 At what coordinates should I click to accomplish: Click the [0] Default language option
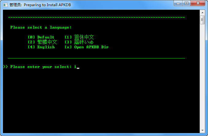pyautogui.click(x=41, y=37)
